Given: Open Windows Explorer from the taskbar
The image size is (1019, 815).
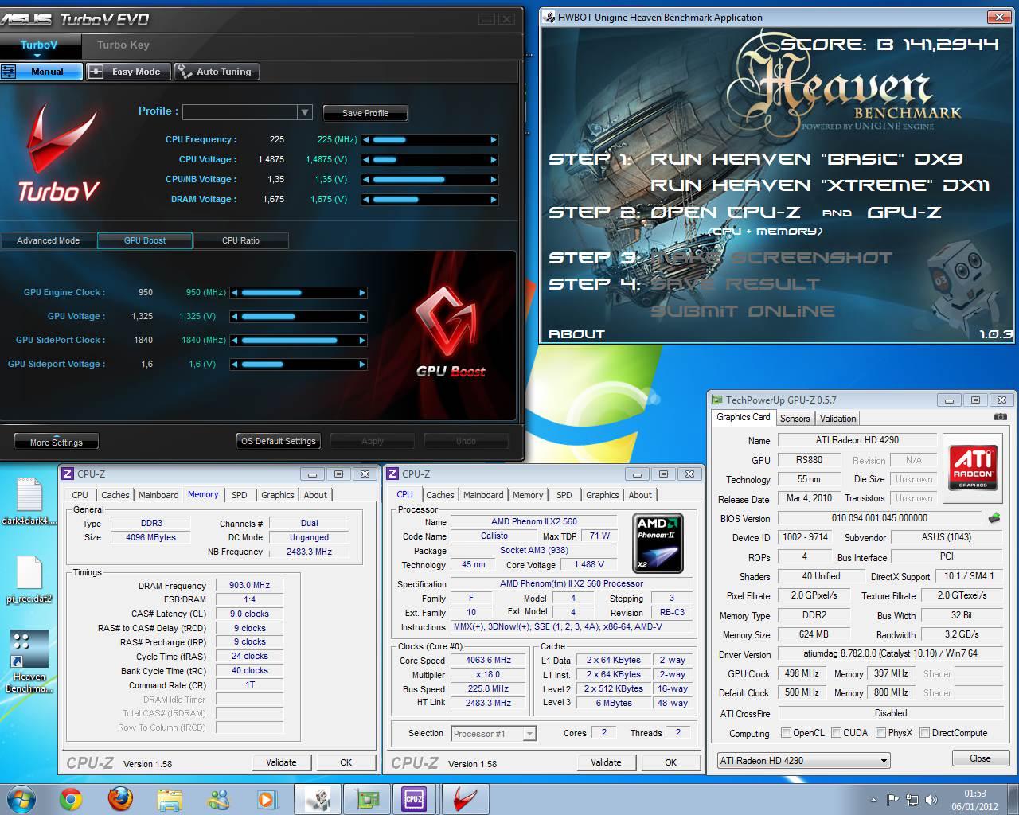Looking at the screenshot, I should click(169, 799).
